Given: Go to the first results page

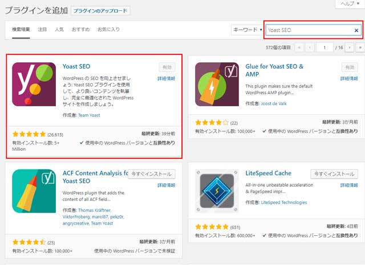Looking at the screenshot, I should [x=299, y=47].
